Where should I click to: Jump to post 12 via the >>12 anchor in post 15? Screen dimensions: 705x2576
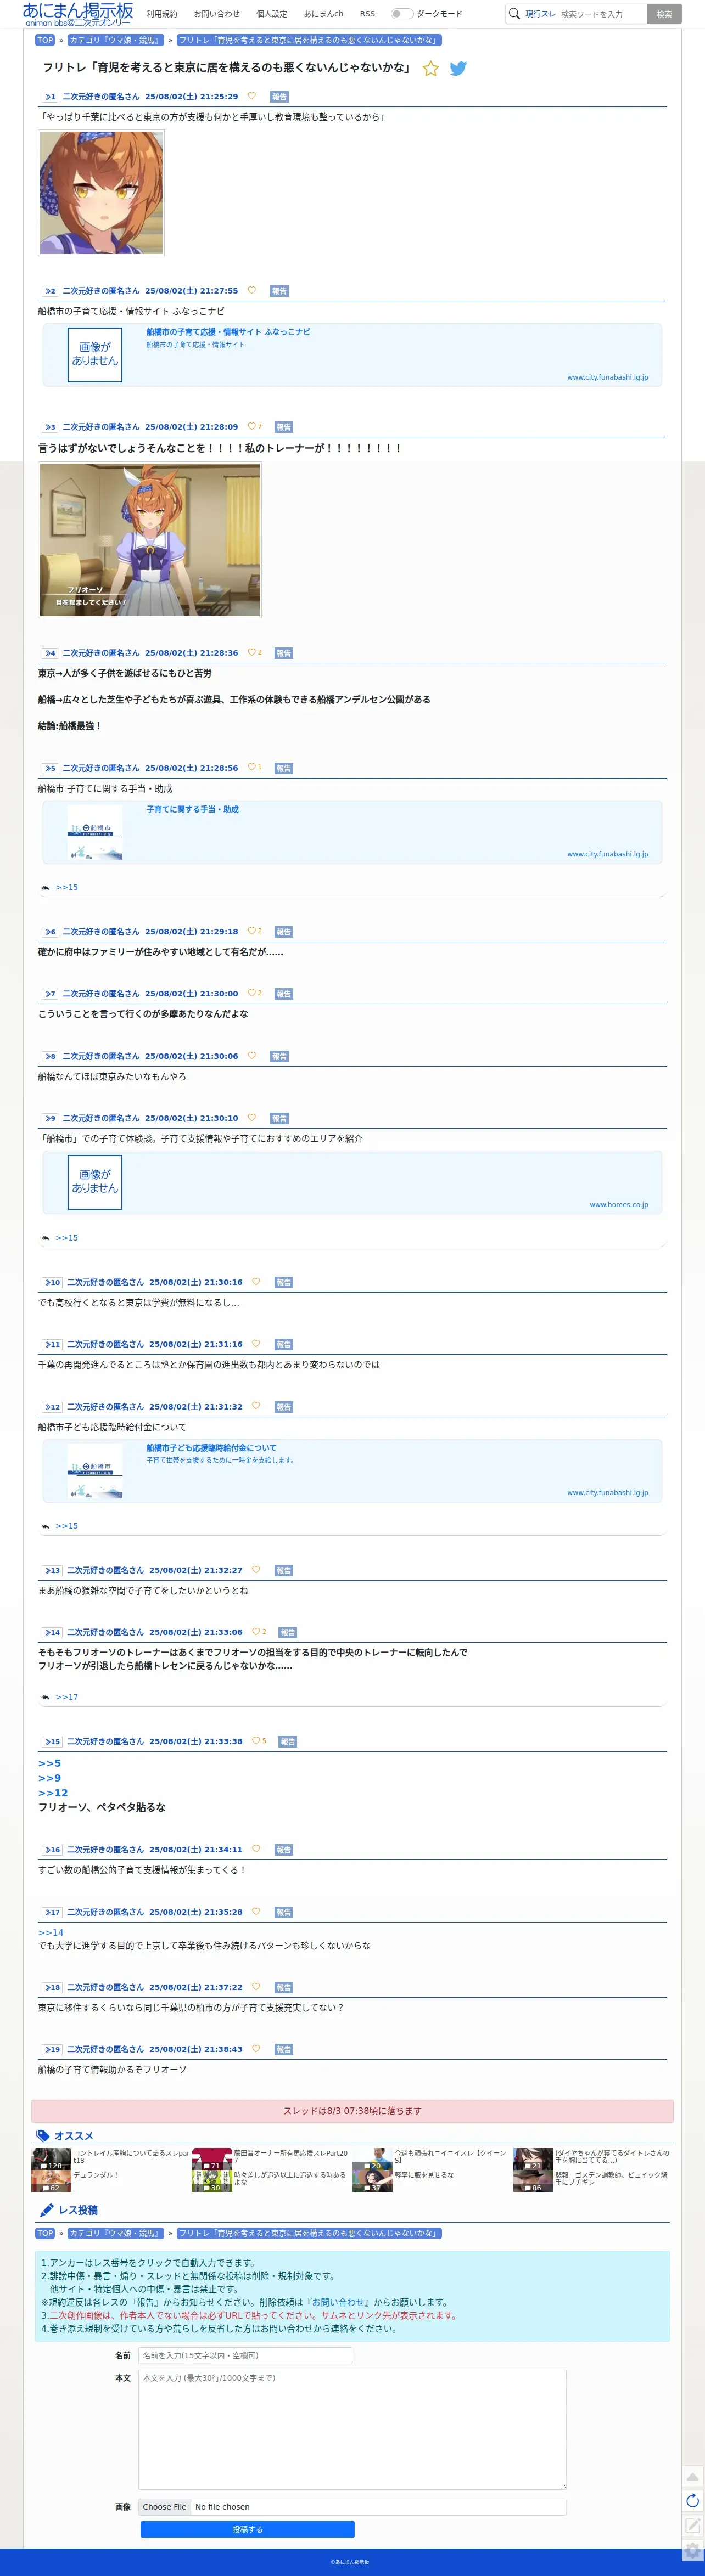53,1793
